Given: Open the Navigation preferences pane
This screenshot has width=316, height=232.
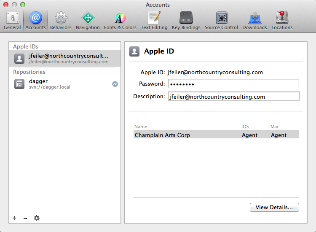Looking at the screenshot, I should pos(88,21).
